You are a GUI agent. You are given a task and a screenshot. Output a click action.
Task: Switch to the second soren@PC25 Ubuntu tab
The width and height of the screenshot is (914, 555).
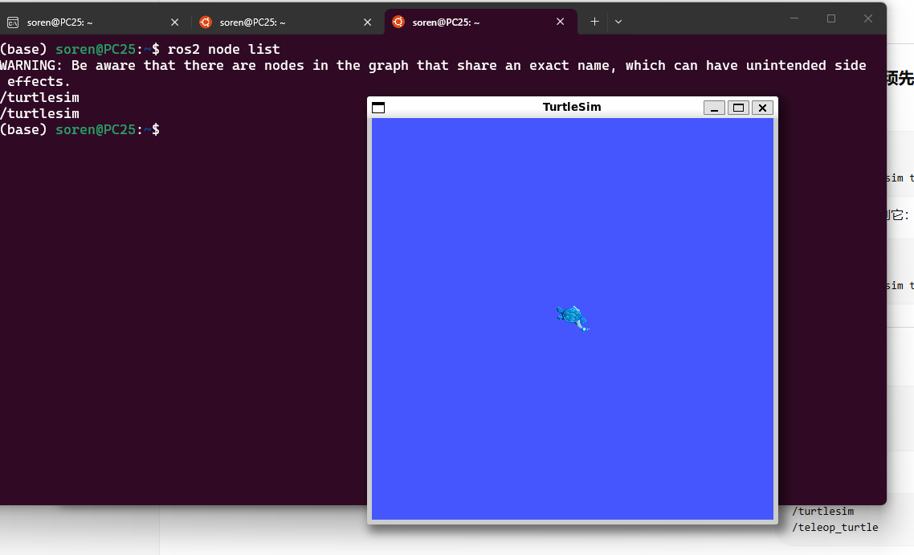287,22
